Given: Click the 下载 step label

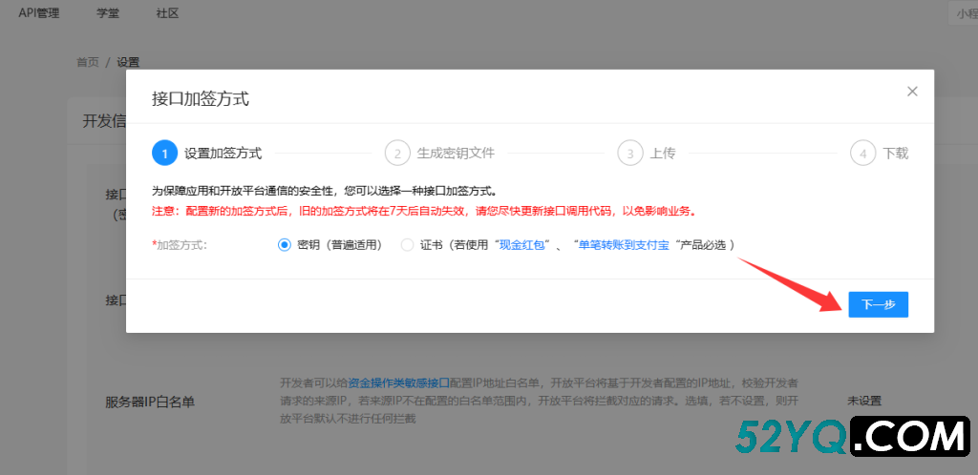Looking at the screenshot, I should pos(896,154).
